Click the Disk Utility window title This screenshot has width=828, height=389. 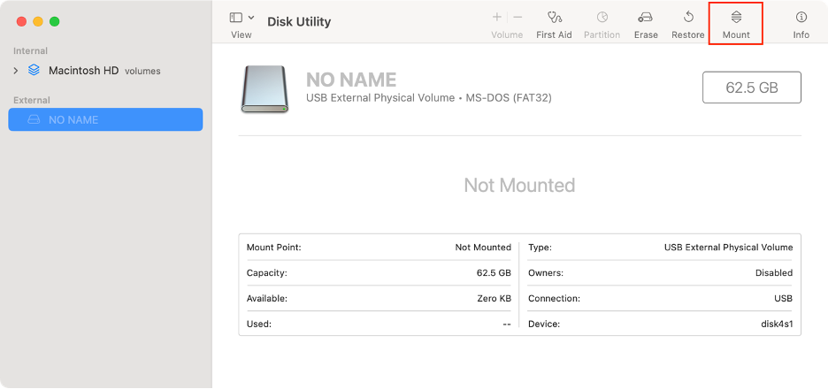pos(299,21)
